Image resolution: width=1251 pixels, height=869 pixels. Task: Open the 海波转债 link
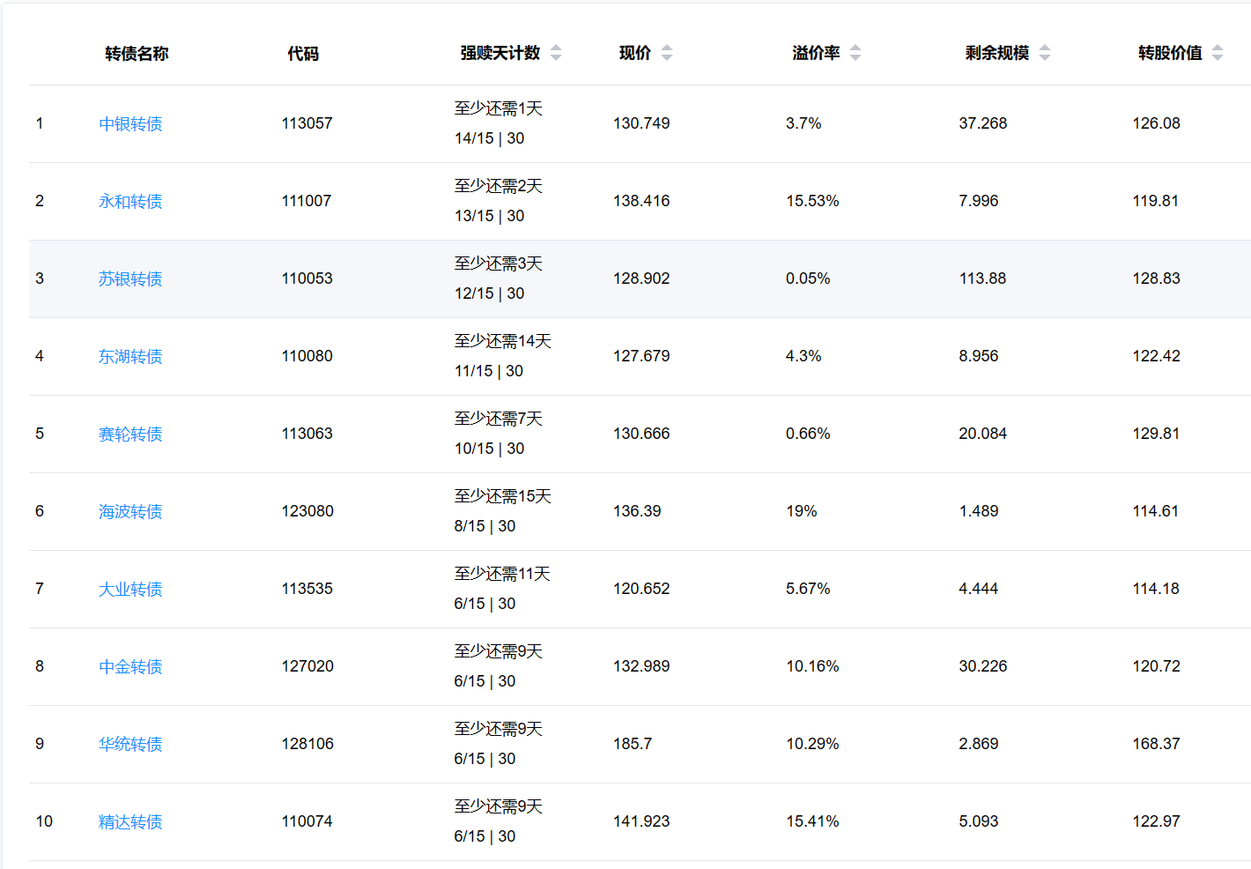coord(130,512)
